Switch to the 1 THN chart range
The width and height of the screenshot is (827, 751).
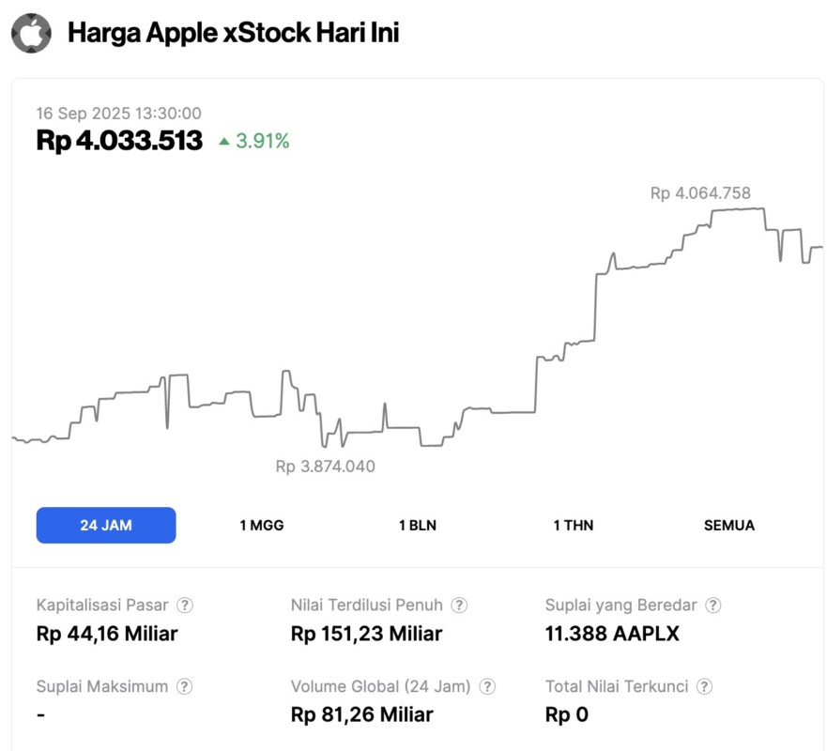574,525
